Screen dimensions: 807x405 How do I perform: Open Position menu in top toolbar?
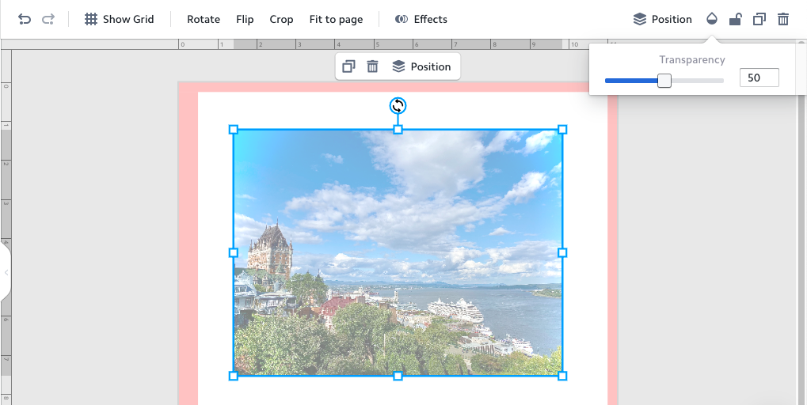coord(662,20)
